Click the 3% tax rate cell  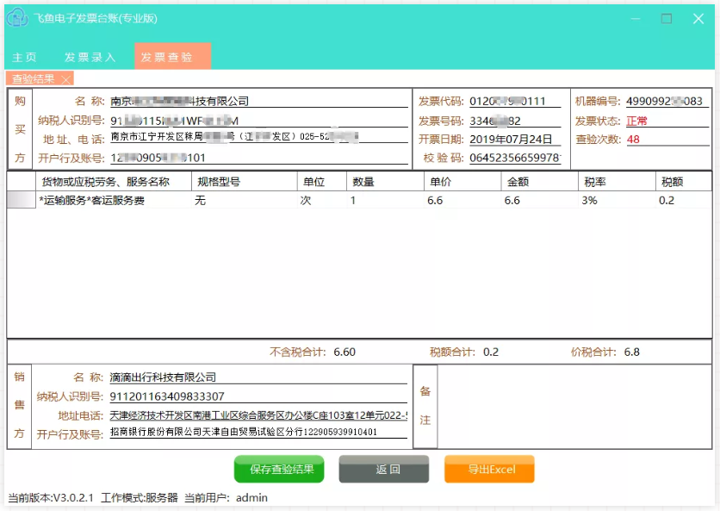[617, 201]
